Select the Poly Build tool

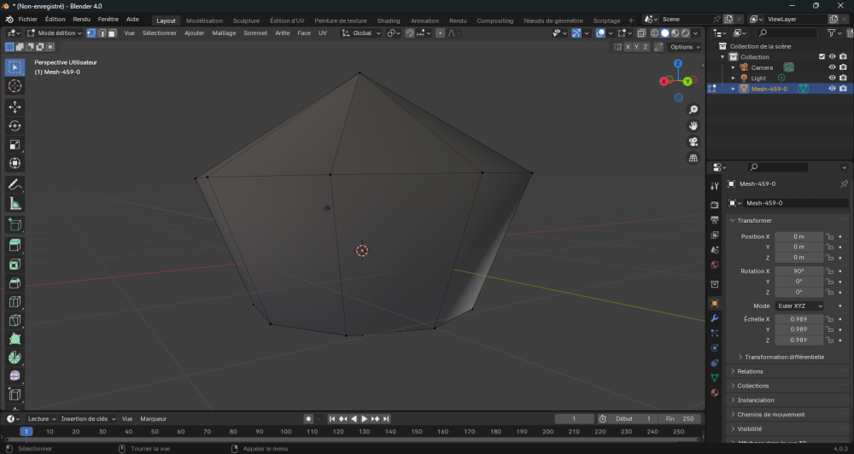click(x=15, y=339)
